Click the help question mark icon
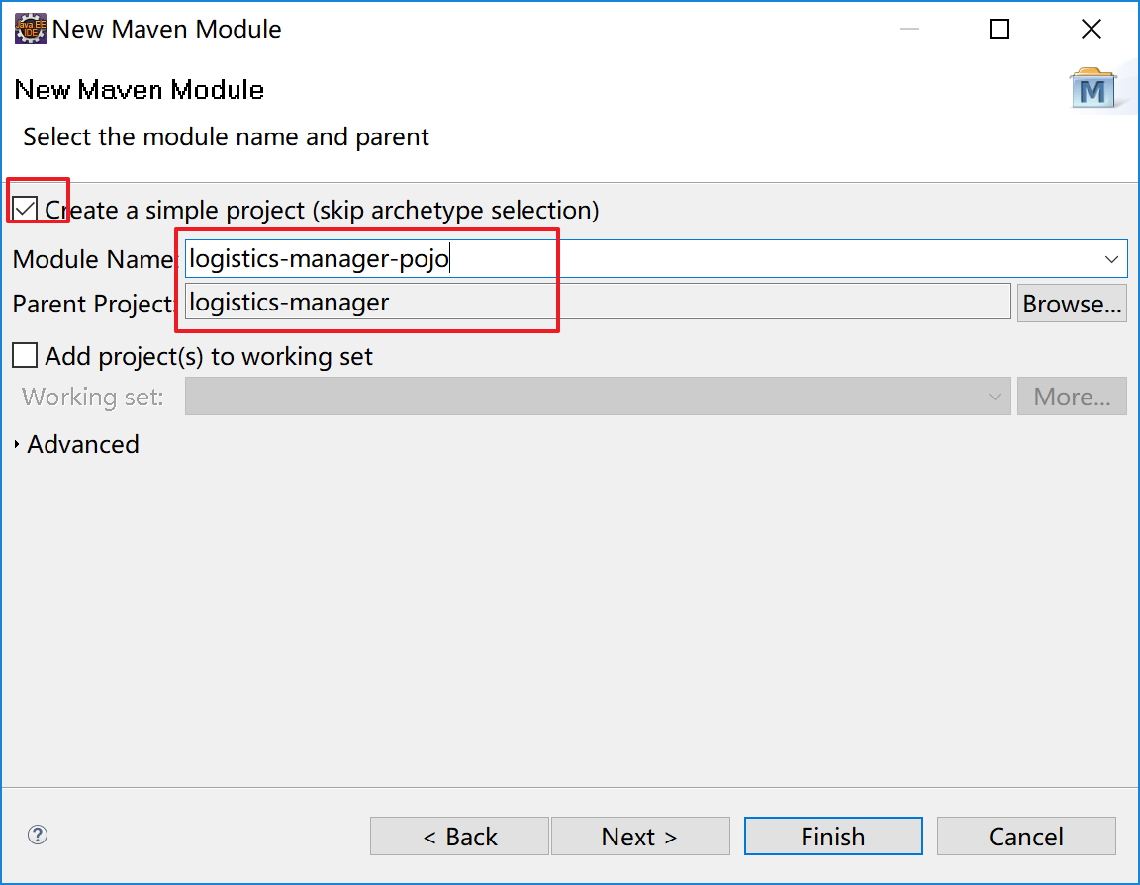The width and height of the screenshot is (1140, 885). [37, 835]
